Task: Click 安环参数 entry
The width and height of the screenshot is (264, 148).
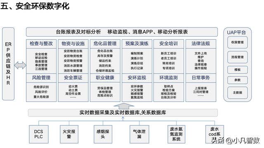Action: (137, 86)
